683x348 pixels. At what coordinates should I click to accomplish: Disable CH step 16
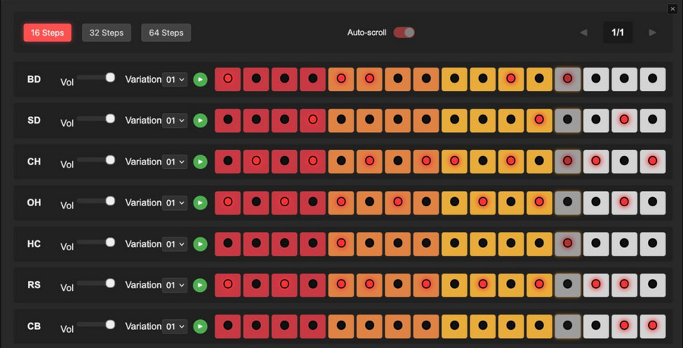pos(653,161)
